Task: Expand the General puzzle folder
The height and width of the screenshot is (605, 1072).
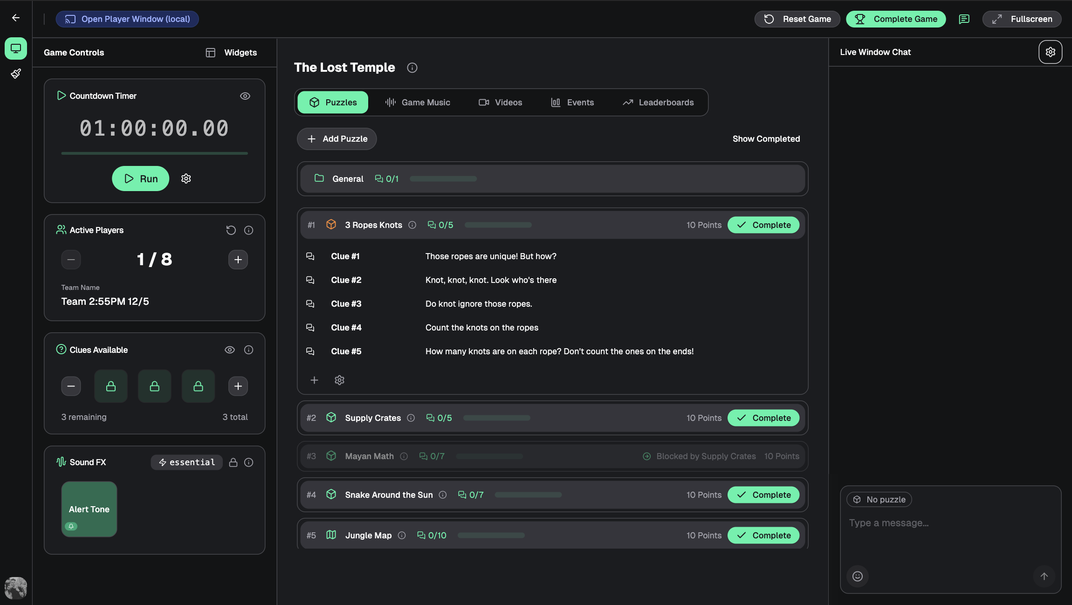Action: tap(348, 179)
